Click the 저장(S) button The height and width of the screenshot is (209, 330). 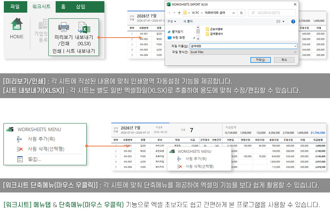click(260, 60)
